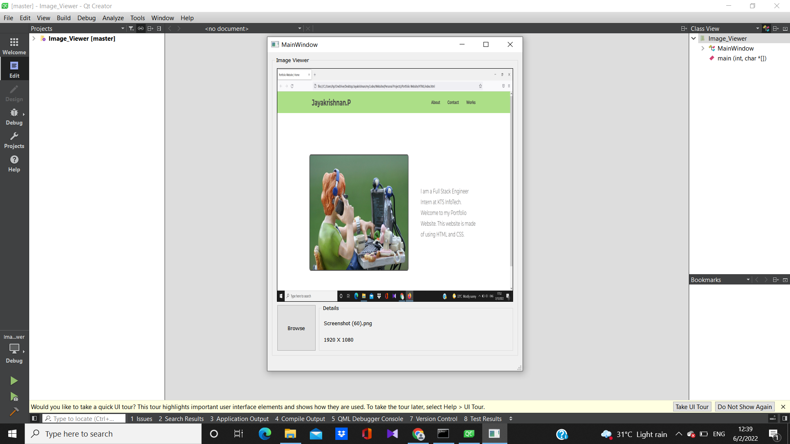790x444 pixels.
Task: Open the Build menu
Action: 64,18
